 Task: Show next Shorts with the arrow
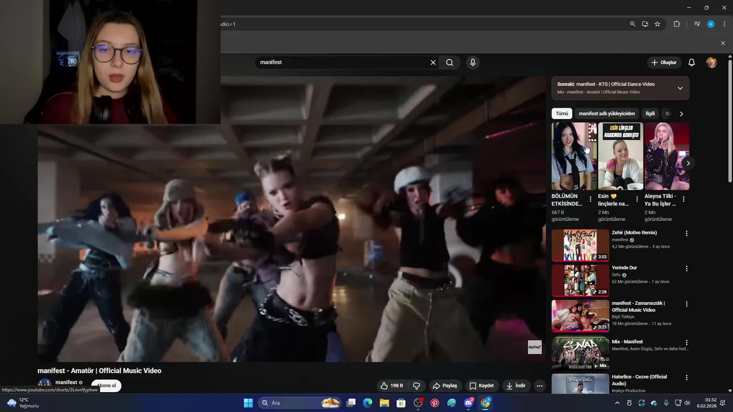click(688, 163)
